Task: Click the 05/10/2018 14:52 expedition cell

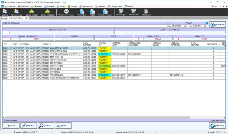Action: coord(180,75)
